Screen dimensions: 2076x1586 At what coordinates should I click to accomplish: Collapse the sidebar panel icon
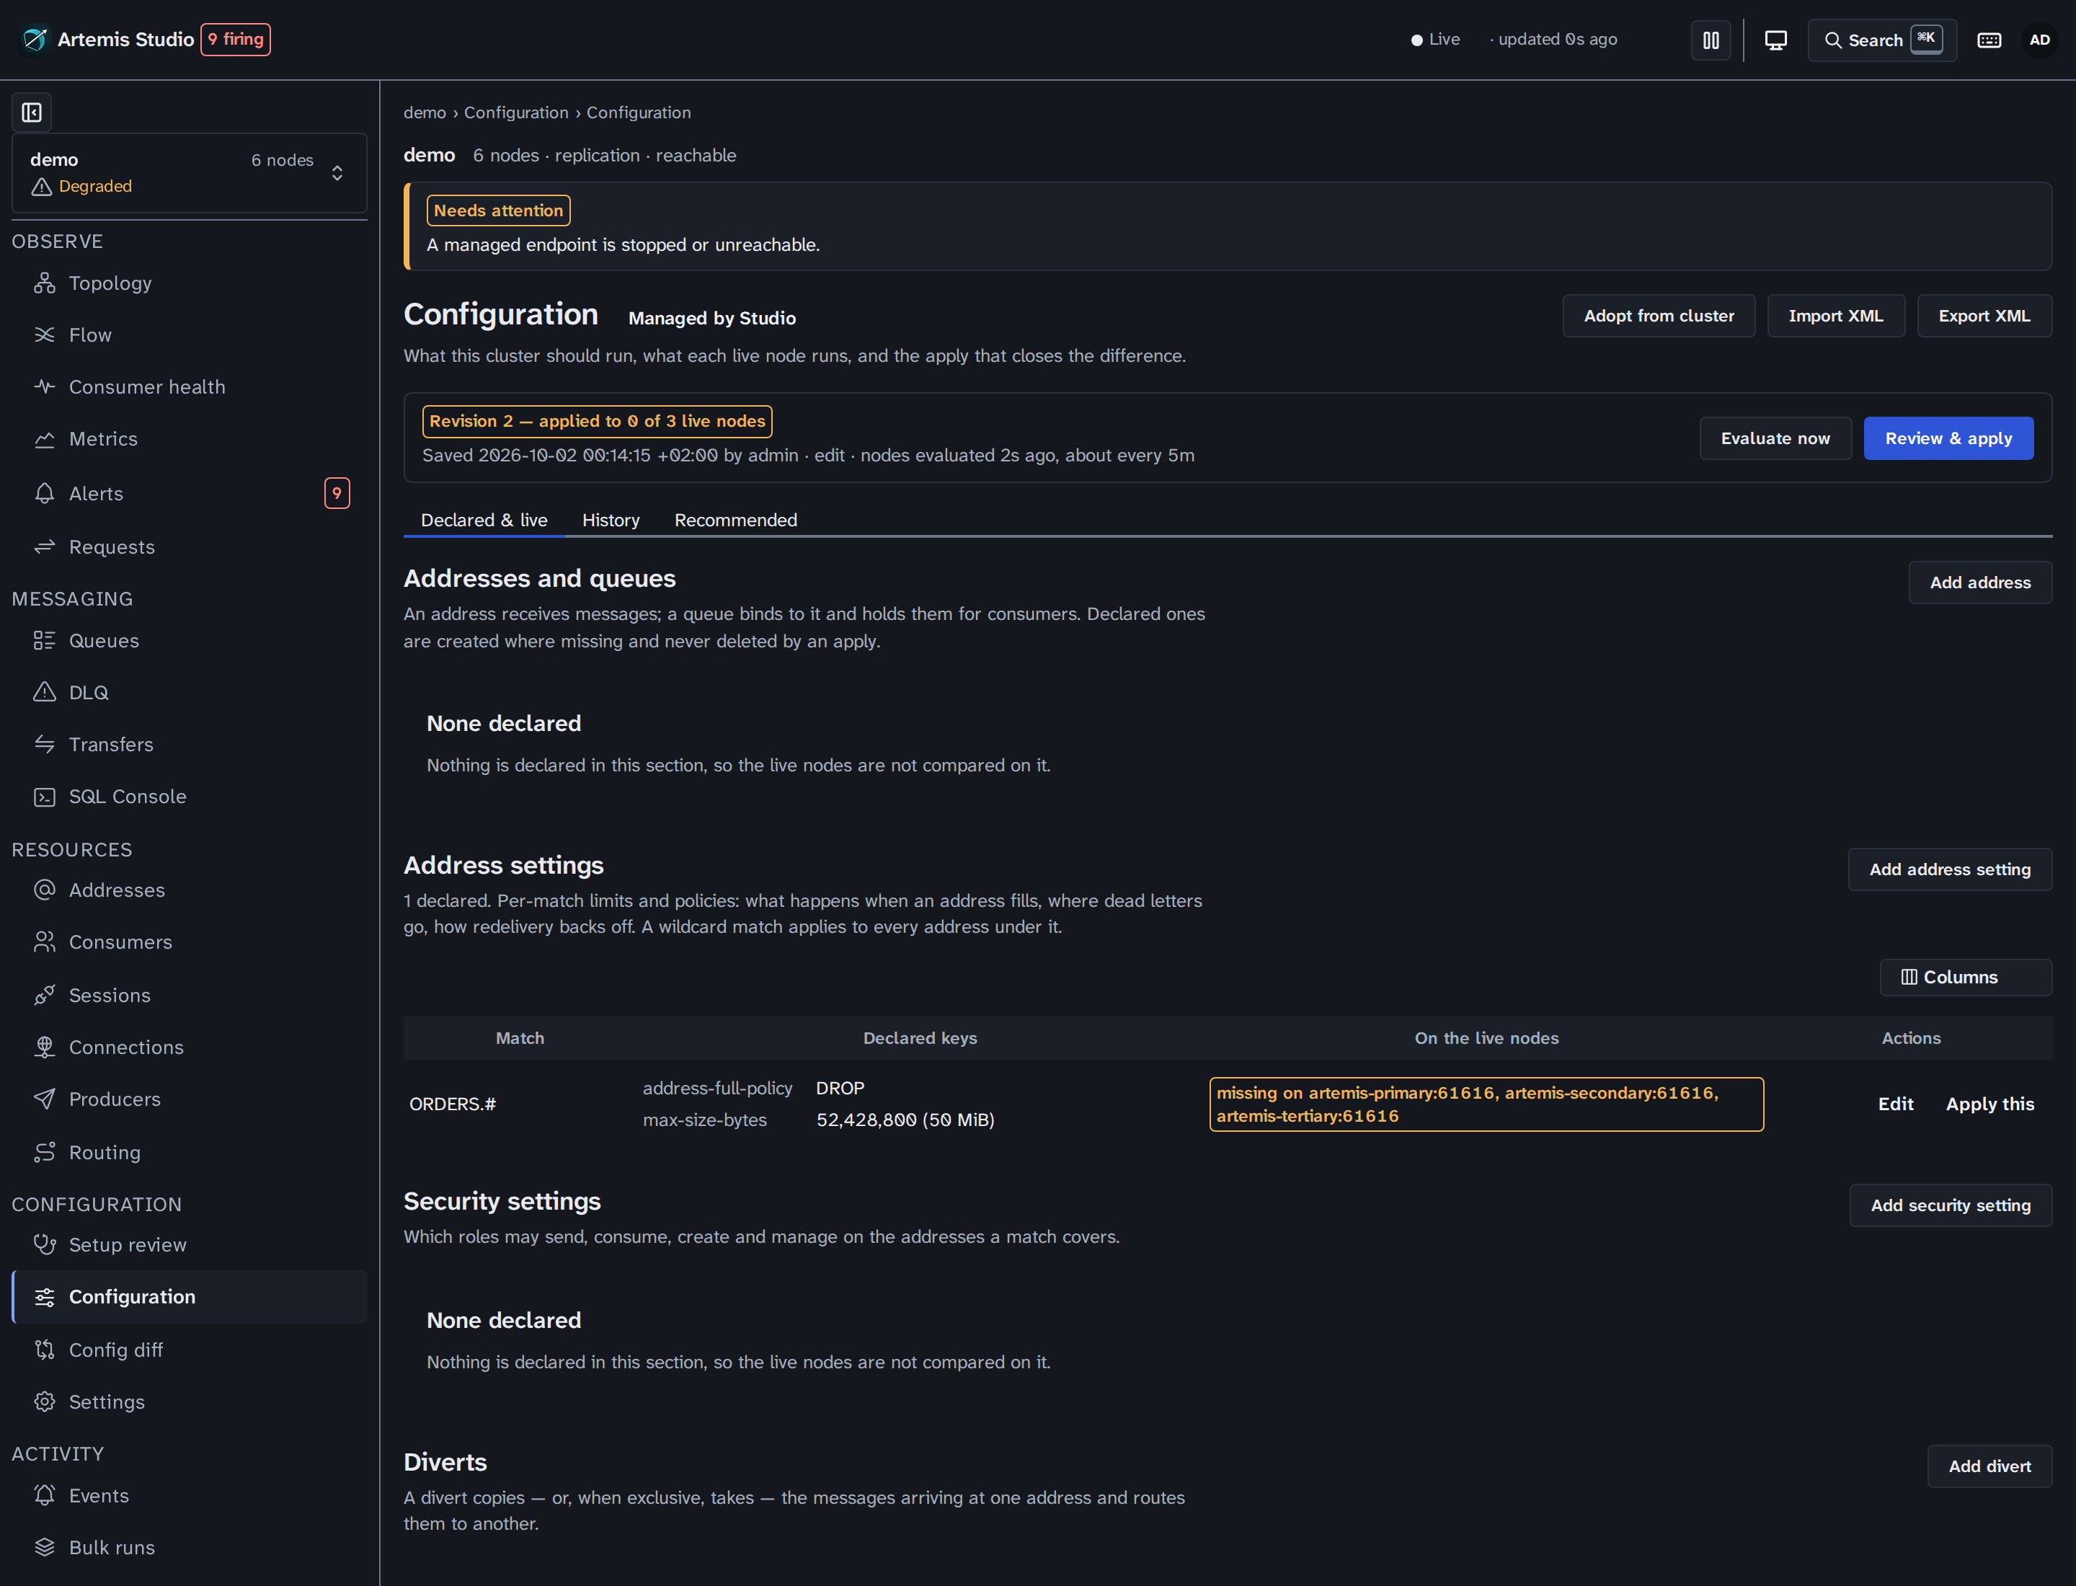click(x=31, y=112)
